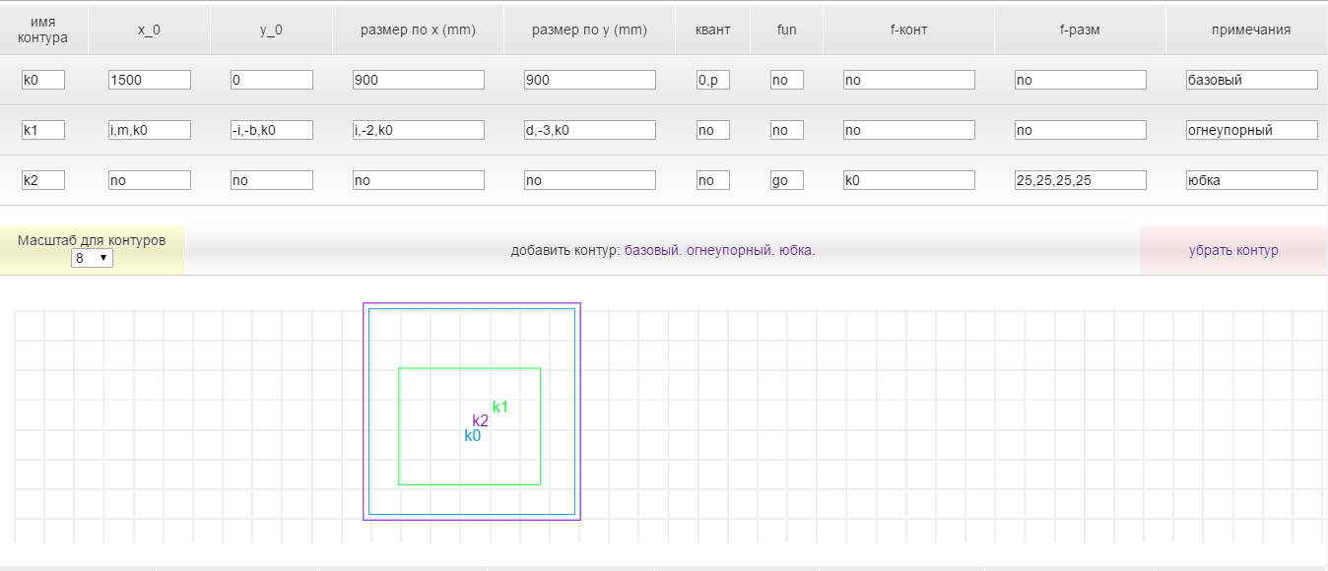The height and width of the screenshot is (571, 1328).
Task: Click the f-разм column header
Action: 1081,30
